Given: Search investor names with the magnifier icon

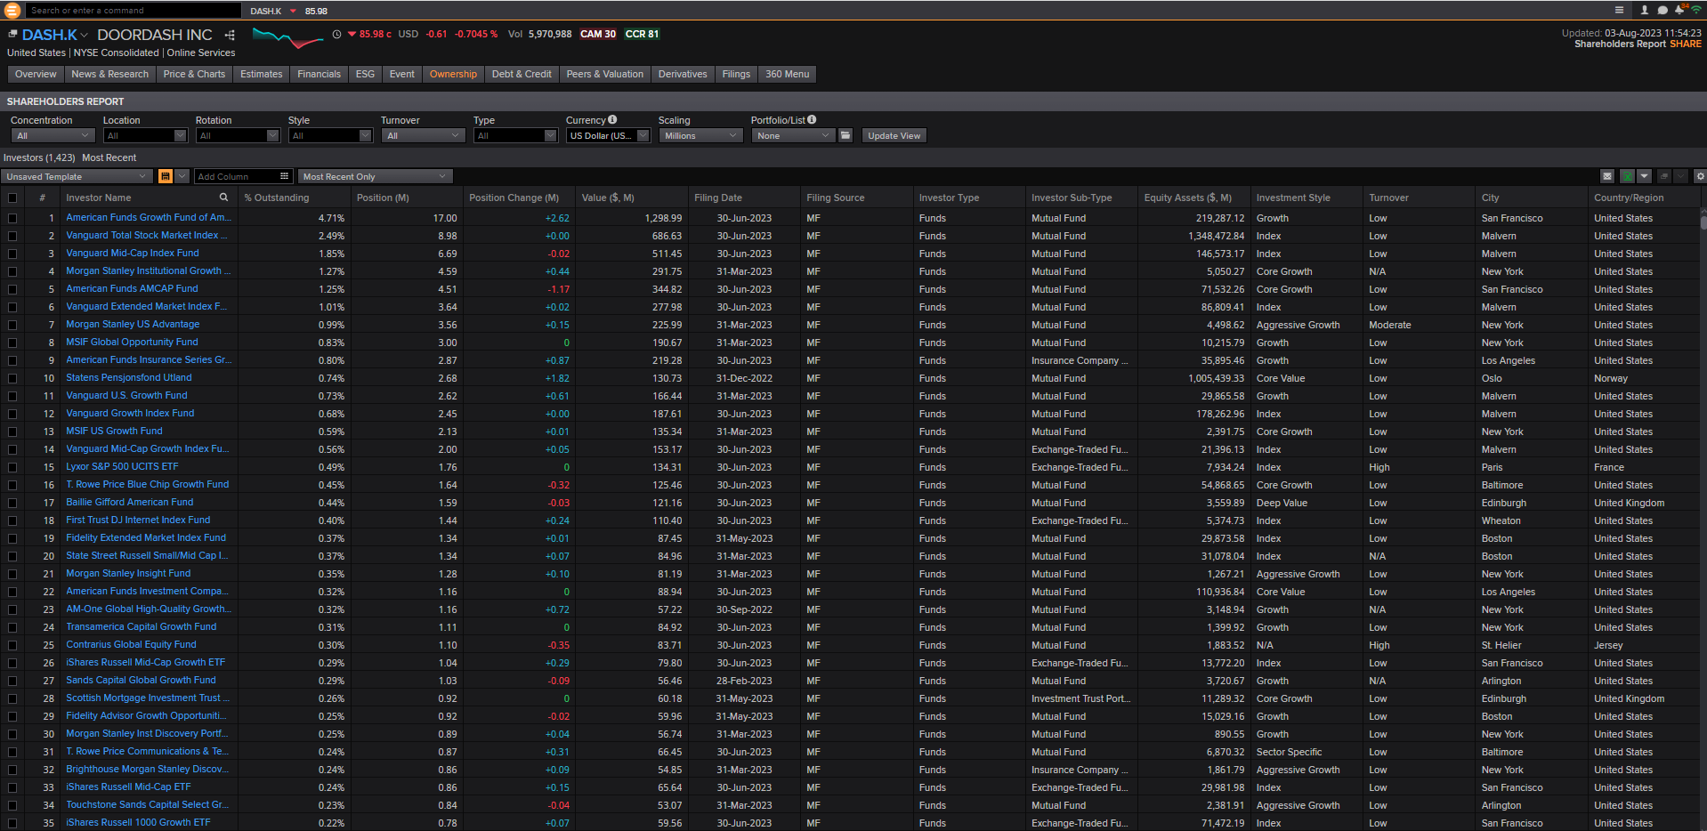Looking at the screenshot, I should tap(223, 198).
